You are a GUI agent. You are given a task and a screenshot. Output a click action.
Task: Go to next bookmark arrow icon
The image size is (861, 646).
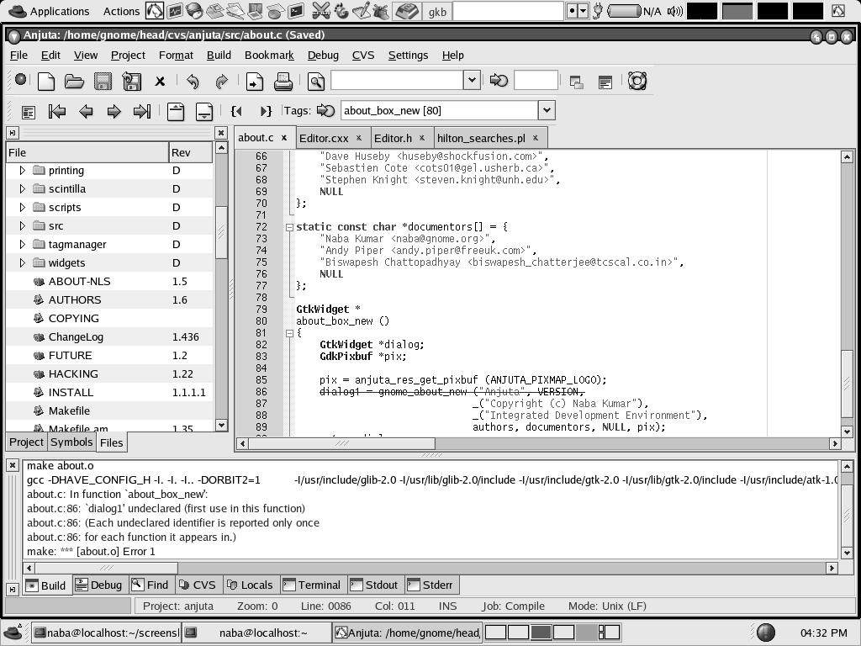pos(114,112)
